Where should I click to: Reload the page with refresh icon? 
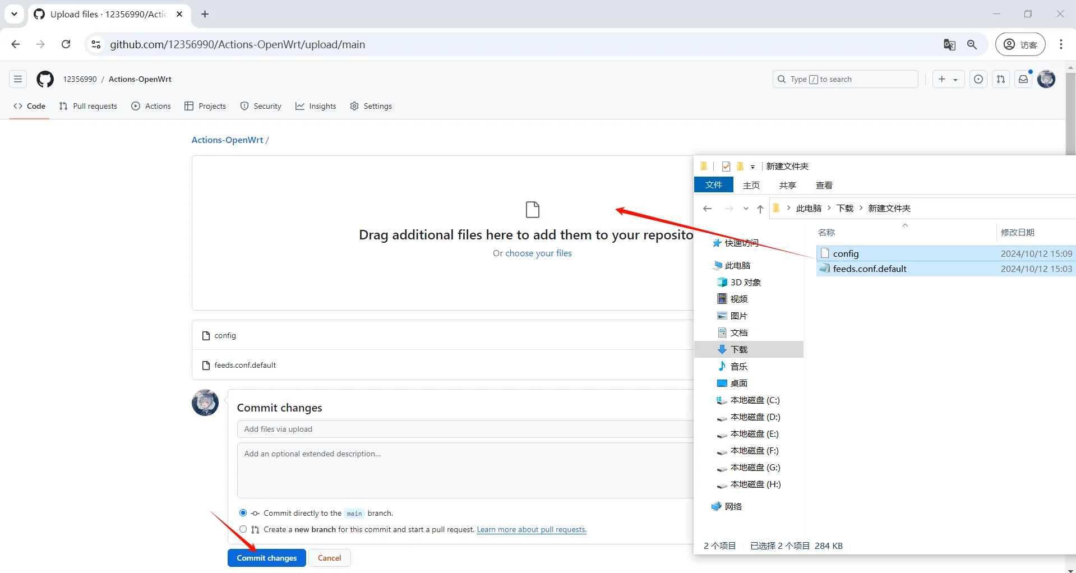66,44
